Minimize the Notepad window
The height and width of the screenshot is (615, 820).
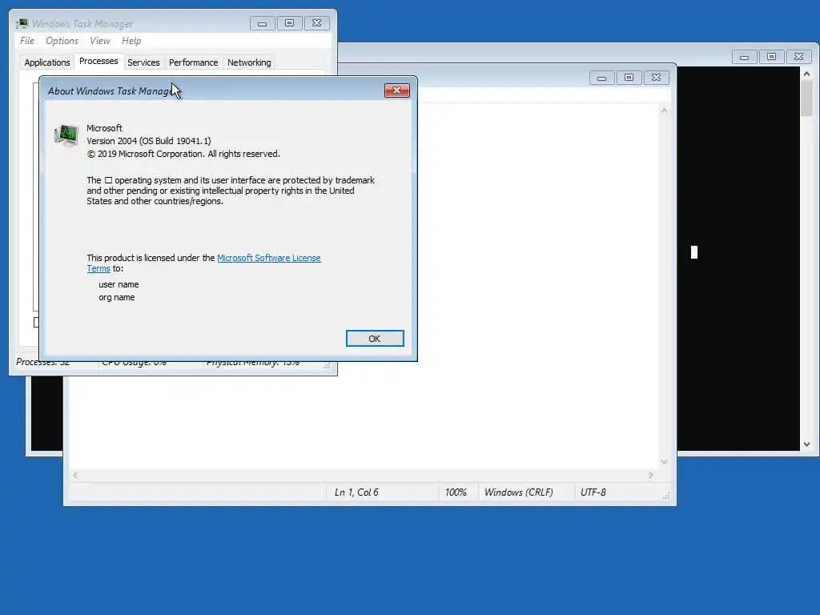(602, 78)
